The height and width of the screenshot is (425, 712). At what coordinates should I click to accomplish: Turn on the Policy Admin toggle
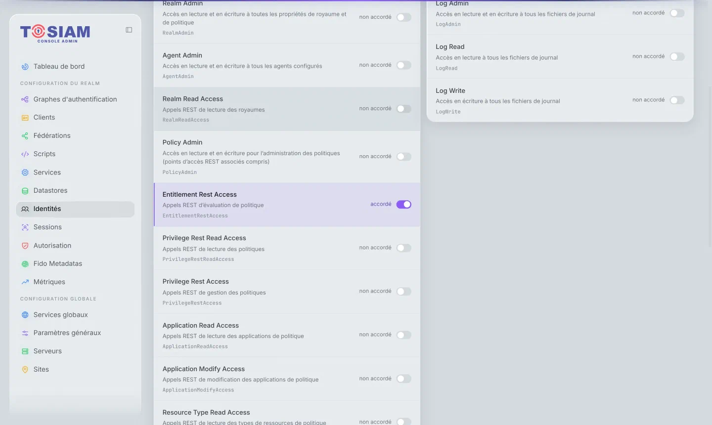[404, 157]
